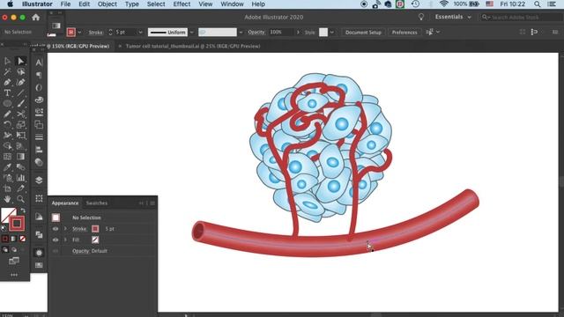Open the Layers panel icon
The height and width of the screenshot is (317, 564).
[x=39, y=180]
